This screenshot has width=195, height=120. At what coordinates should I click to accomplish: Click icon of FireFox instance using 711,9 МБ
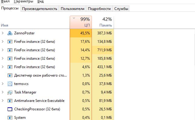tap(10, 50)
